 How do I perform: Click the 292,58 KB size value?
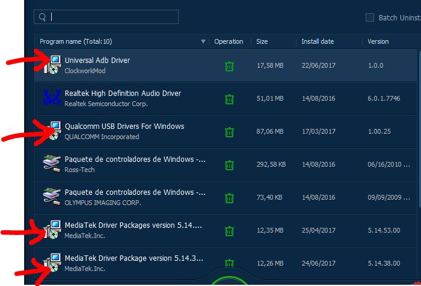pyautogui.click(x=271, y=164)
